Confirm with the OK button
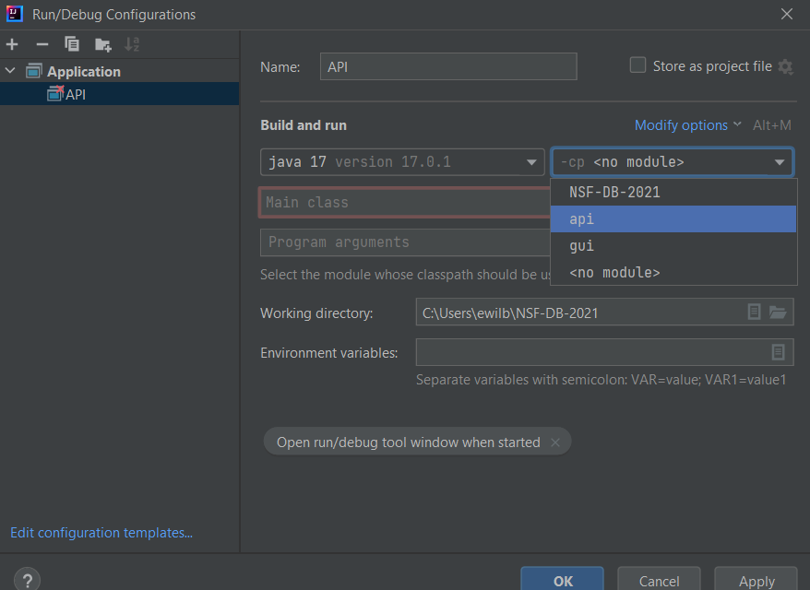The image size is (810, 590). pyautogui.click(x=563, y=580)
